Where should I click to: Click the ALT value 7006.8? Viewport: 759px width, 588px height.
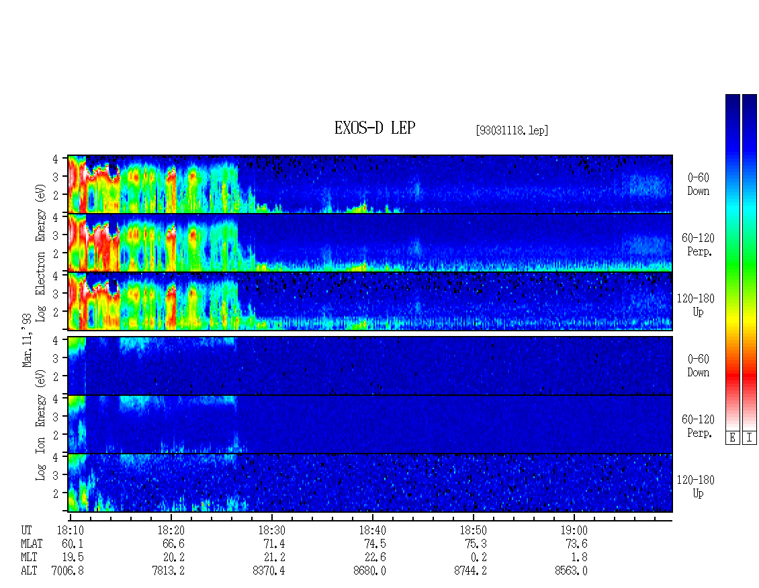click(x=67, y=571)
